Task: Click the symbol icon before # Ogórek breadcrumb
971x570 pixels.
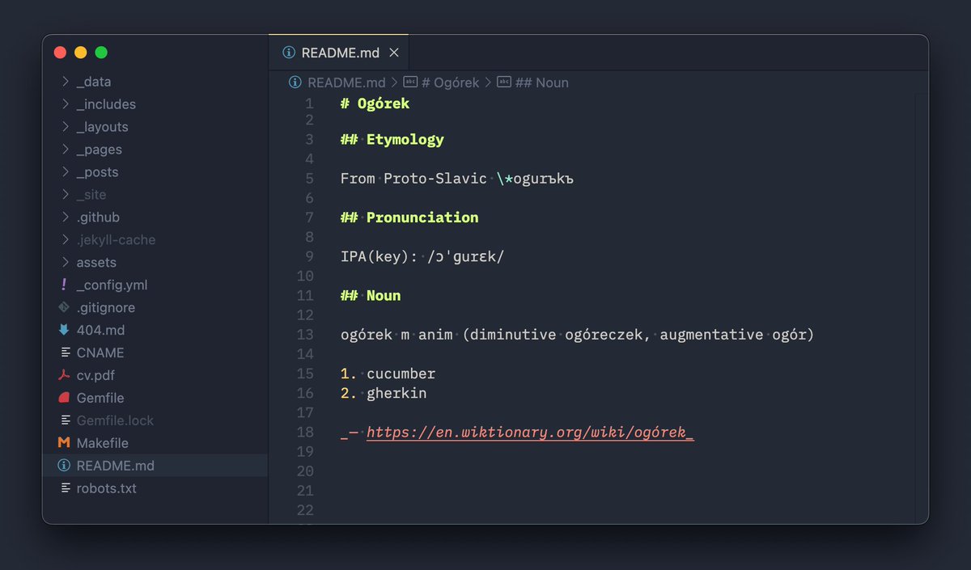Action: [410, 82]
